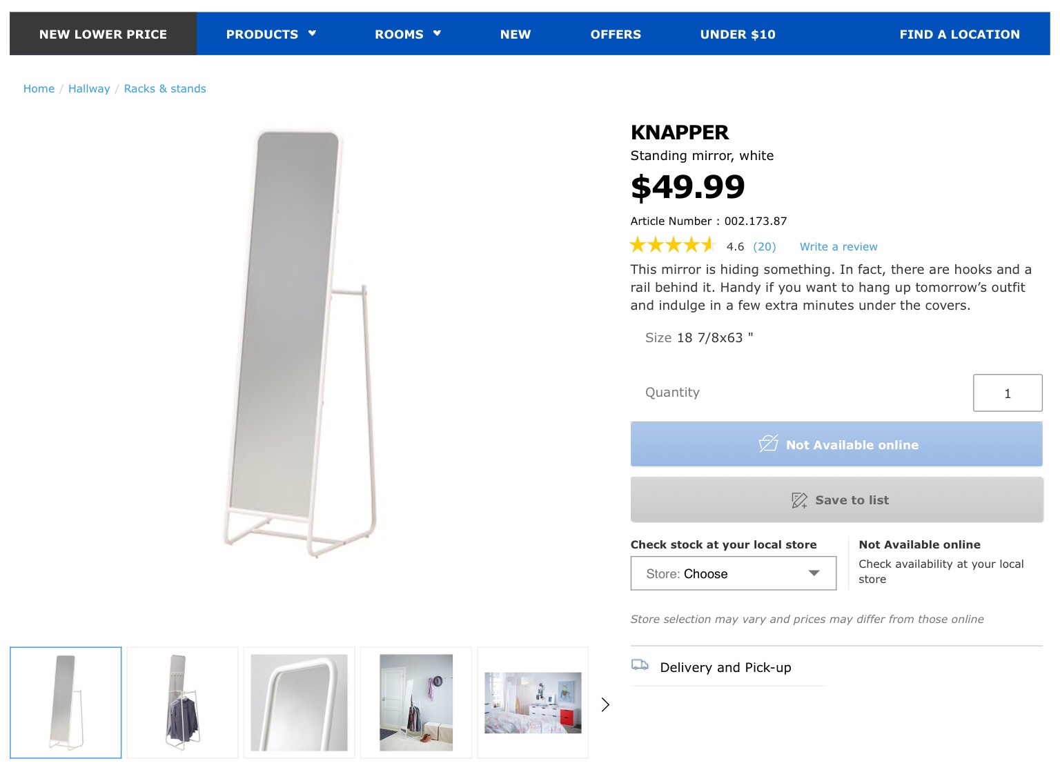The image size is (1060, 781).
Task: Click the Quantity input field
Action: click(x=1007, y=393)
